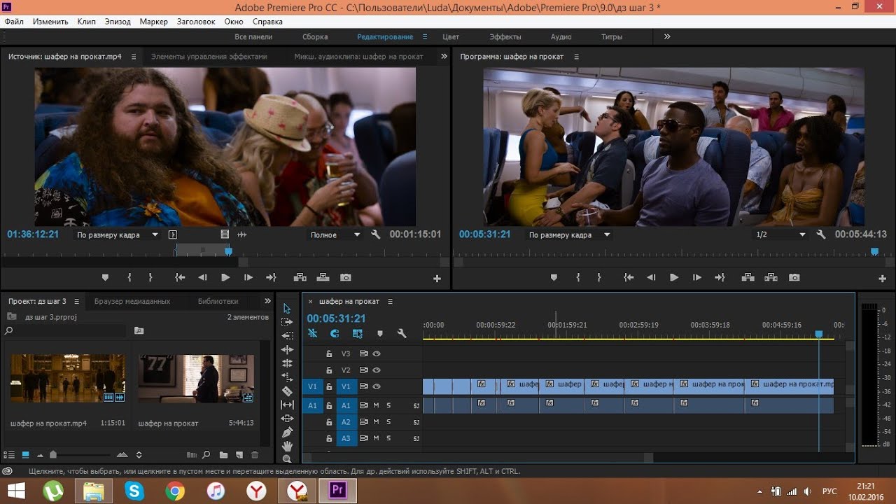Click the trash icon in Project panel
896x504 pixels.
255,455
